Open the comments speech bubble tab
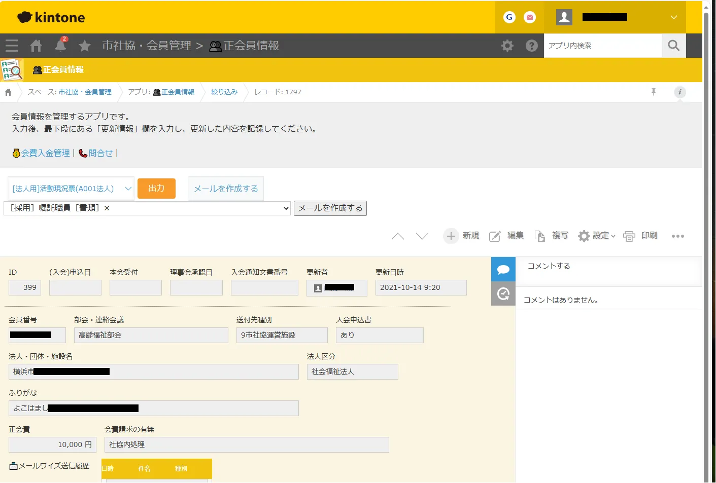Image resolution: width=716 pixels, height=483 pixels. coord(503,270)
